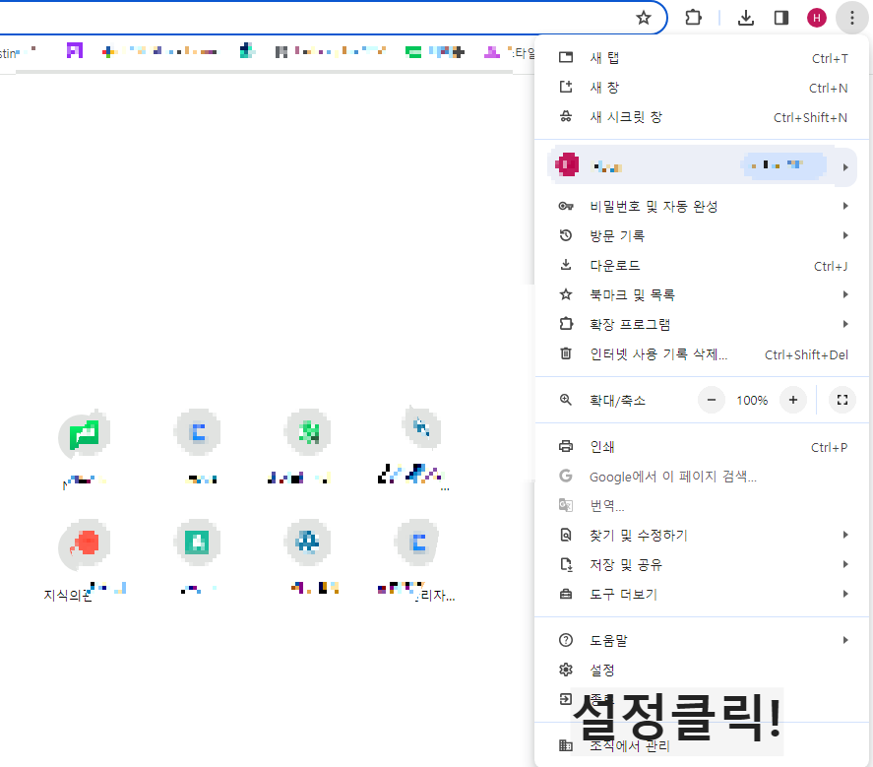This screenshot has width=873, height=767.
Task: Click the star icon beside 북마크 및 목록
Action: click(x=566, y=294)
